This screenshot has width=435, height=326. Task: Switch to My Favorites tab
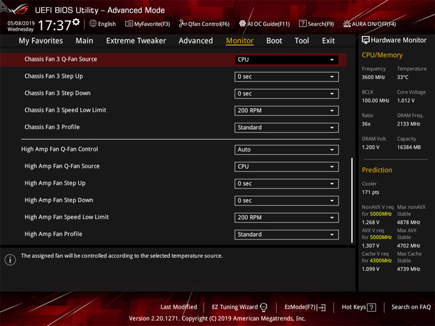[x=41, y=41]
